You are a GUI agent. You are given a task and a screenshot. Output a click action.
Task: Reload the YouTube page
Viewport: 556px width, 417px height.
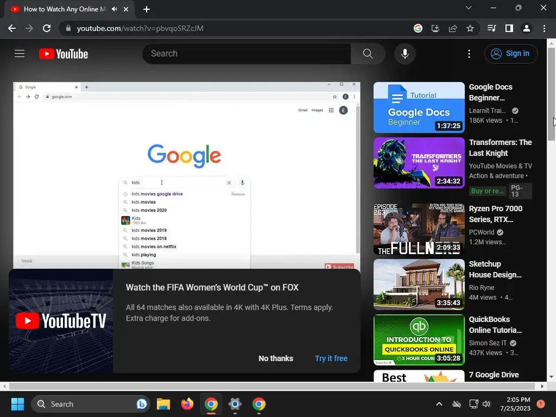coord(47,28)
